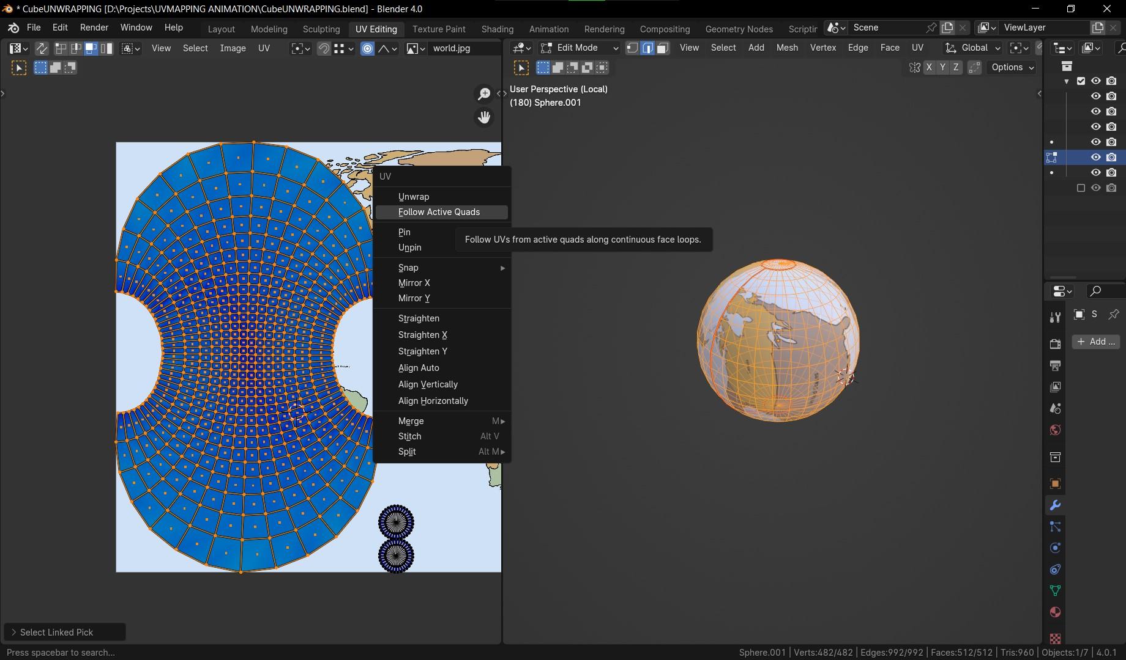Image resolution: width=1126 pixels, height=660 pixels.
Task: Toggle UV sync selection arrows icon
Action: tap(42, 48)
